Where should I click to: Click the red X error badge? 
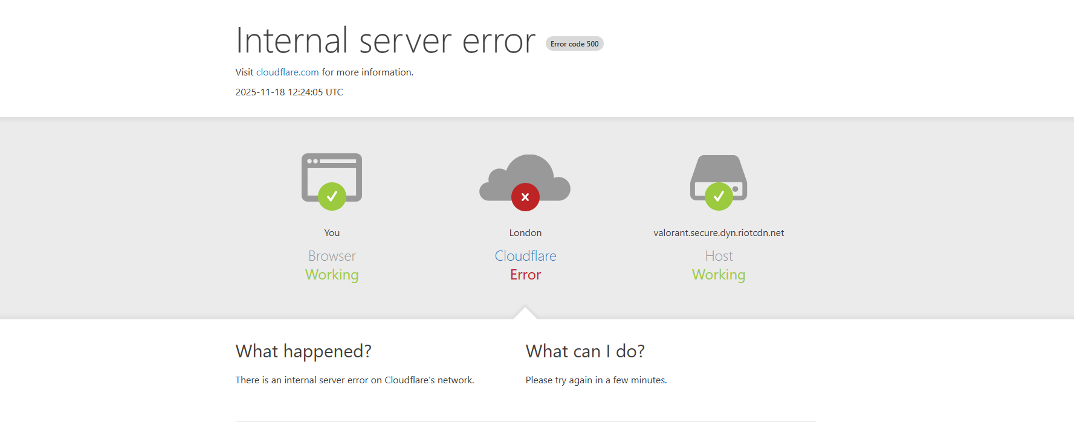[525, 197]
